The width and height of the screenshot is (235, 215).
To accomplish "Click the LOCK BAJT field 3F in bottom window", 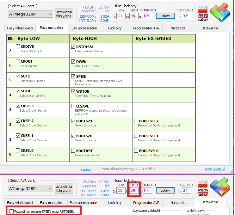I will (186, 190).
